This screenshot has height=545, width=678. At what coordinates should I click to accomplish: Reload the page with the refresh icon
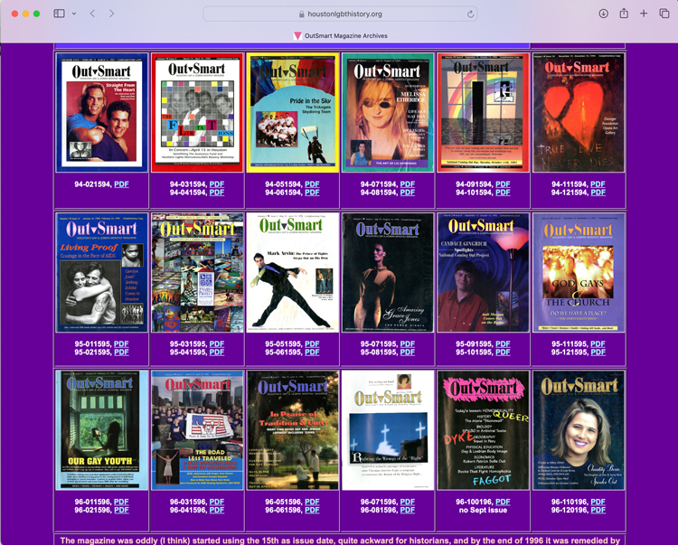coord(470,14)
